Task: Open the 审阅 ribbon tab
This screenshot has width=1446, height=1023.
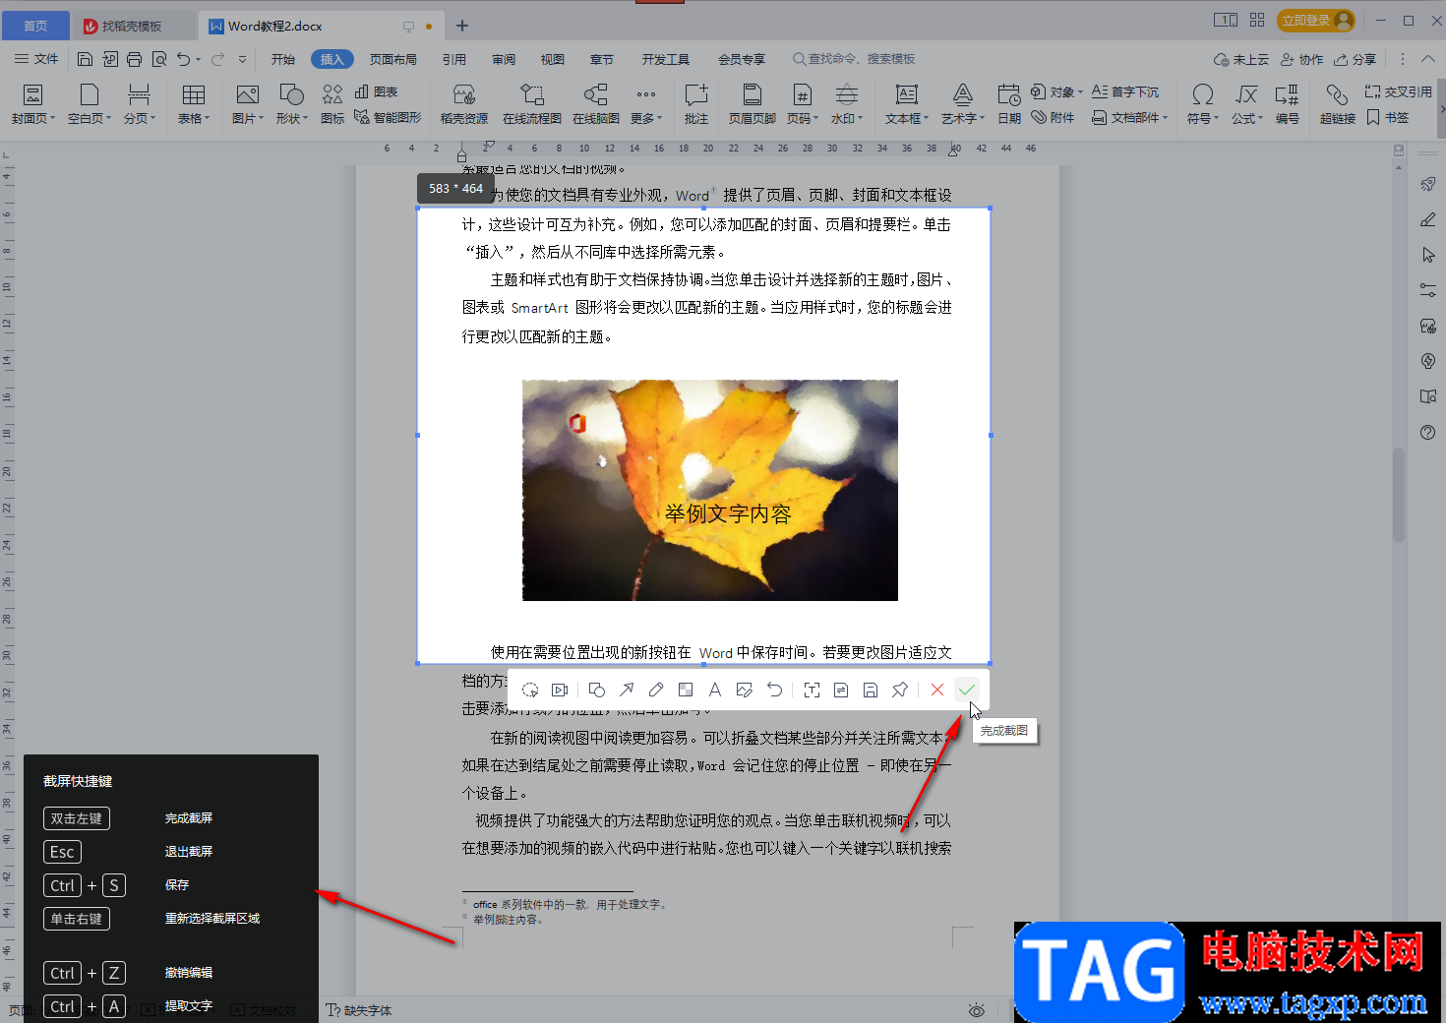Action: (504, 59)
